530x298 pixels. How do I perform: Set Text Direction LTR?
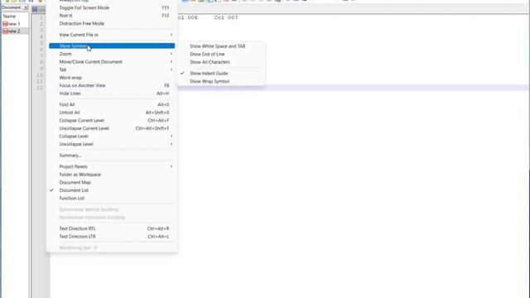tap(112, 237)
